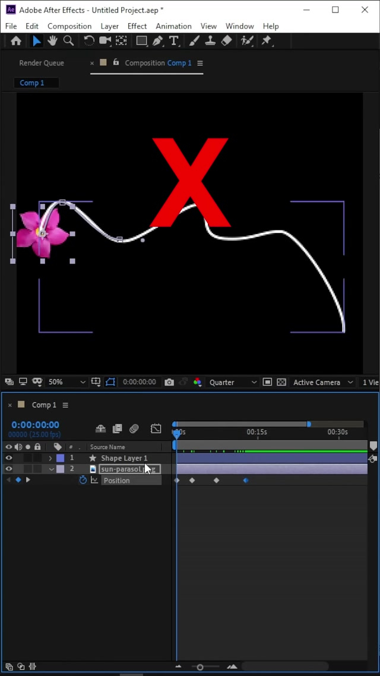Screen dimensions: 380x676
Task: Toggle the Position stopwatch
Action: (83, 480)
